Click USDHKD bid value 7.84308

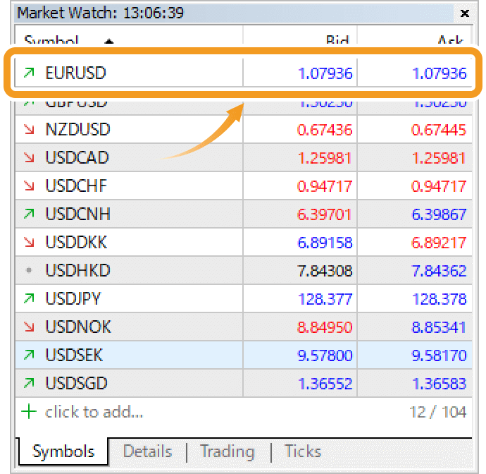point(325,271)
